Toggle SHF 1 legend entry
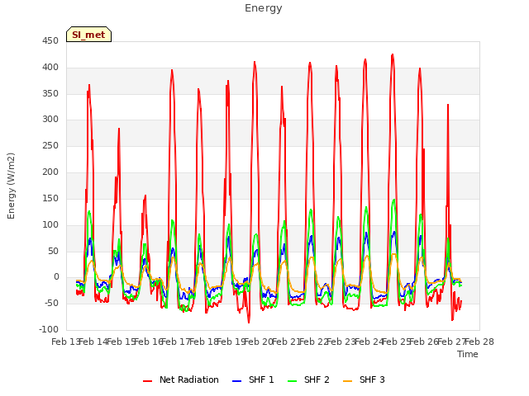This screenshot has width=529, height=396. click(x=253, y=379)
